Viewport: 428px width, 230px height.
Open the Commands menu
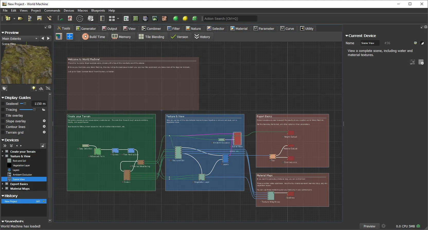pos(52,11)
